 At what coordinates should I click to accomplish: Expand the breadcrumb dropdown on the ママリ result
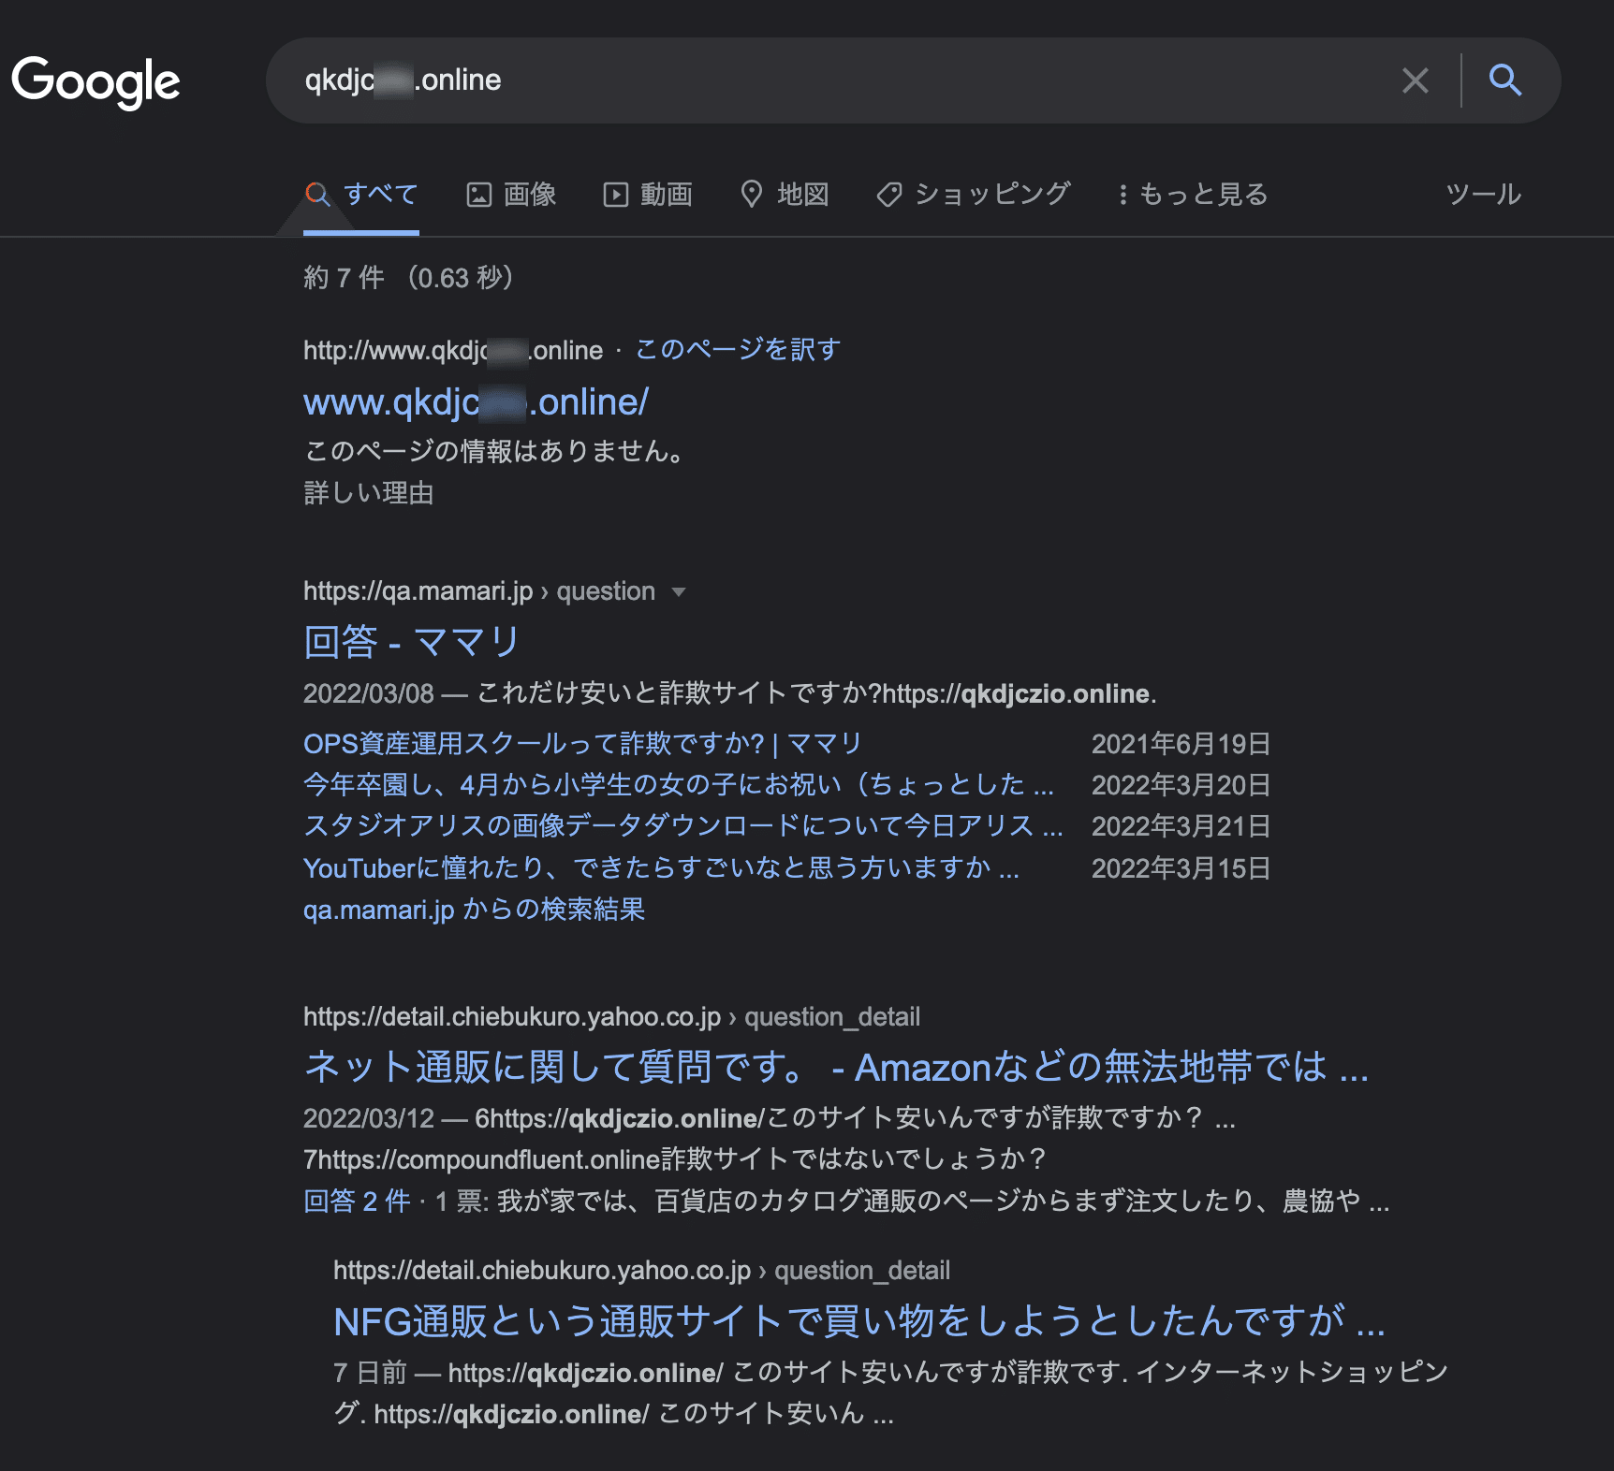(x=680, y=591)
